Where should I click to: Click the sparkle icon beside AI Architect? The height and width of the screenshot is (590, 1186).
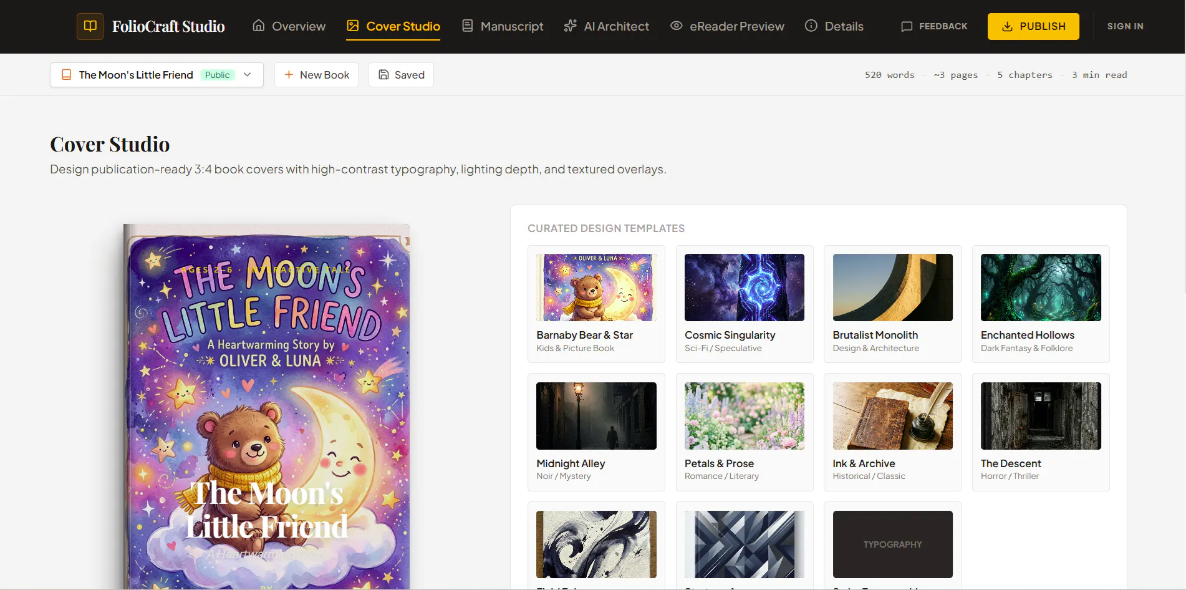[570, 26]
